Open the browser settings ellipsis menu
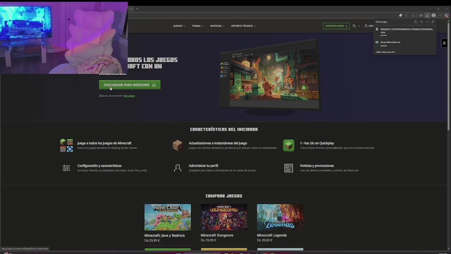The width and height of the screenshot is (451, 254). pyautogui.click(x=440, y=16)
